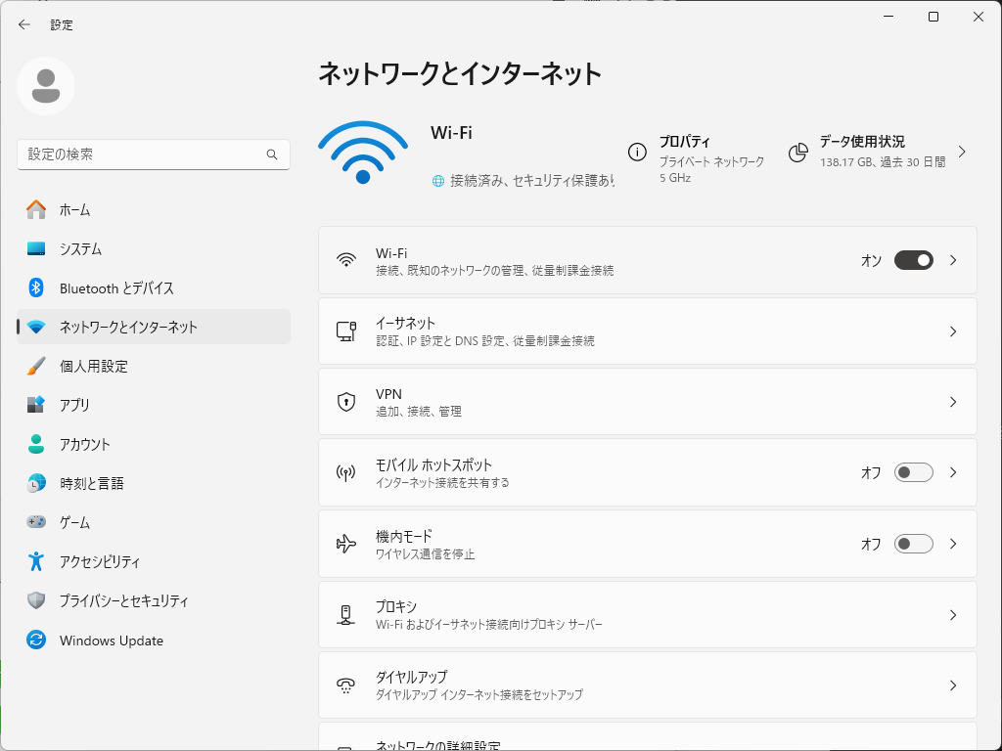Click 接続済み、セキュリティ保護あり status text
Viewport: 1002px width, 751px height.
point(531,181)
